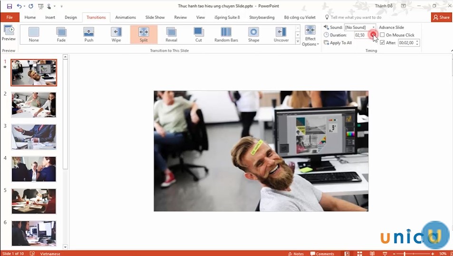Uncheck the After advance slide checkbox
Image resolution: width=453 pixels, height=256 pixels.
[383, 43]
